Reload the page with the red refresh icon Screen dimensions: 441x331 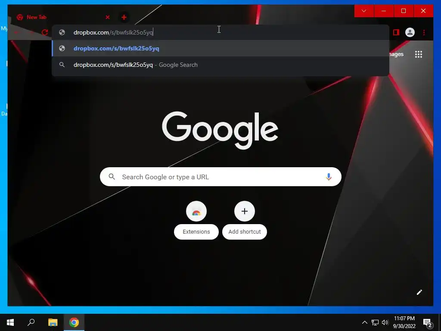45,32
